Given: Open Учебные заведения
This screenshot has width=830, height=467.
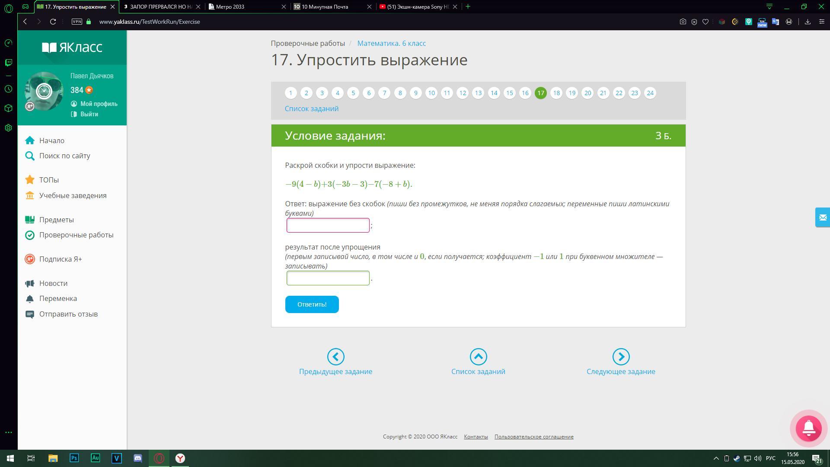Looking at the screenshot, I should pyautogui.click(x=66, y=195).
